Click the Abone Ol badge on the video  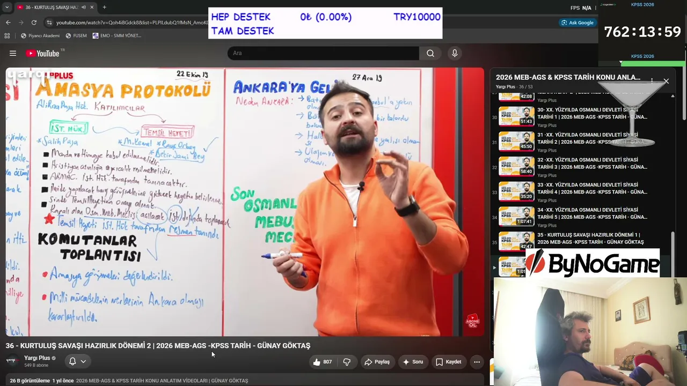472,321
